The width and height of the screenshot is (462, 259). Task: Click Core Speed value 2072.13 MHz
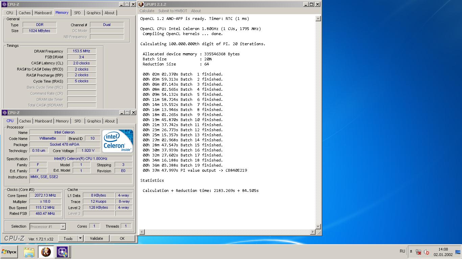pos(45,195)
